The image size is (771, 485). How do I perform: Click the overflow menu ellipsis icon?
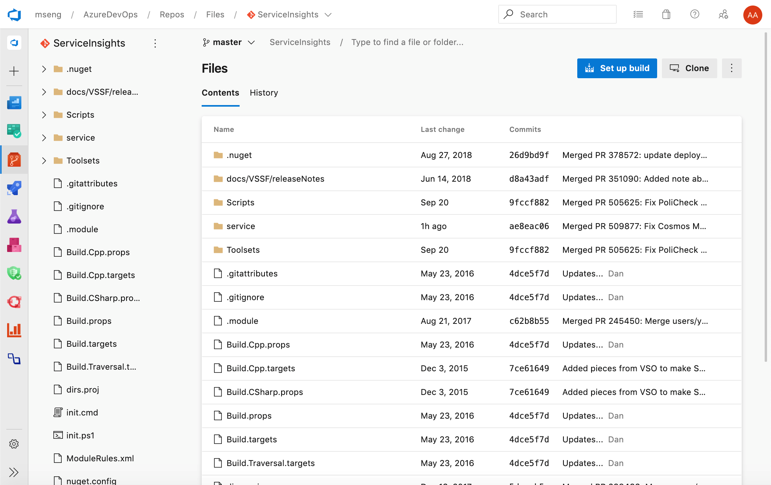[731, 68]
